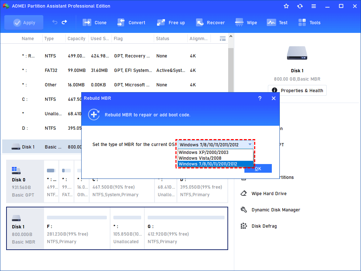This screenshot has width=361, height=271.
Task: Click the help question mark in Rebuild MBR dialog
Action: click(x=260, y=98)
